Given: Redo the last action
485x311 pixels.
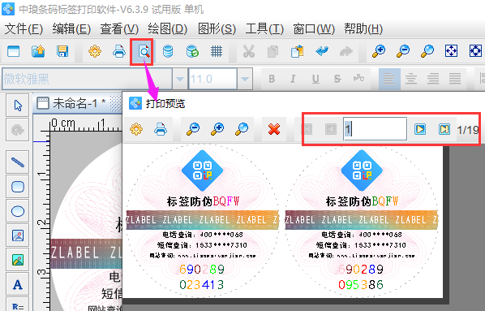Looking at the screenshot, I should [x=346, y=51].
